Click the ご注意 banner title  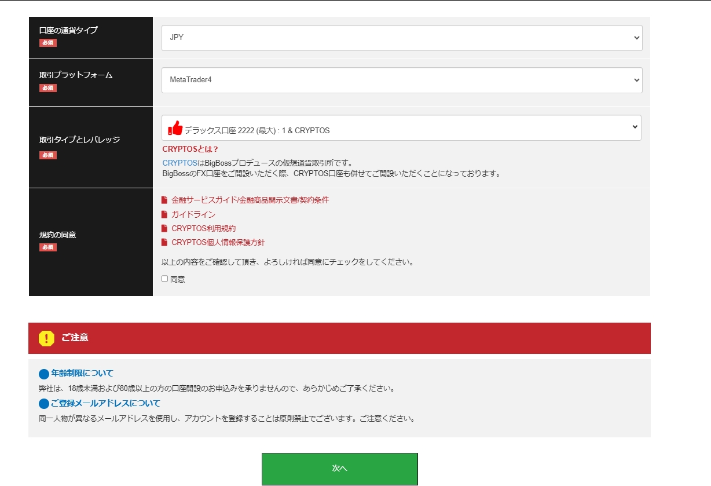point(75,337)
